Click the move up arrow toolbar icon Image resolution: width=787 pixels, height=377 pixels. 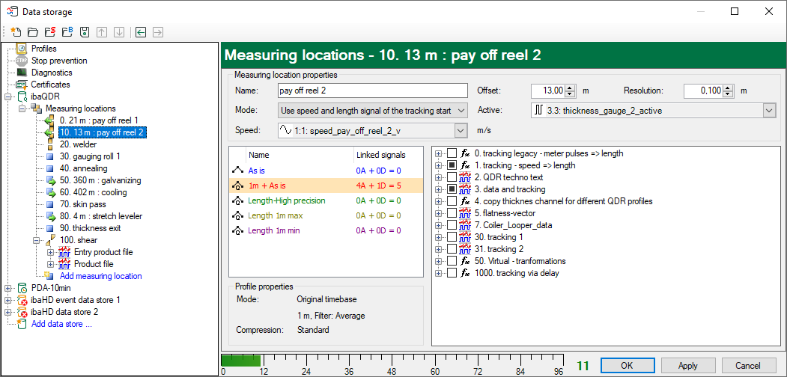point(102,33)
